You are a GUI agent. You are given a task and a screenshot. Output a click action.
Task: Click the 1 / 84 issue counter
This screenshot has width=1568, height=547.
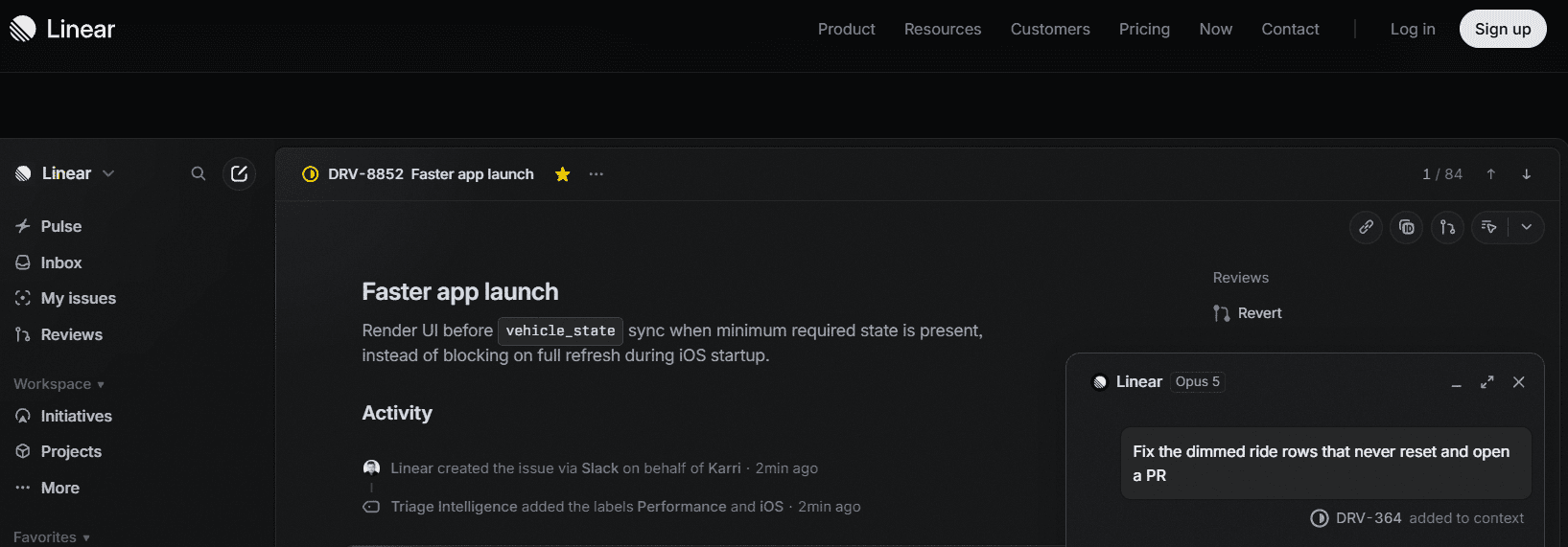click(1442, 174)
